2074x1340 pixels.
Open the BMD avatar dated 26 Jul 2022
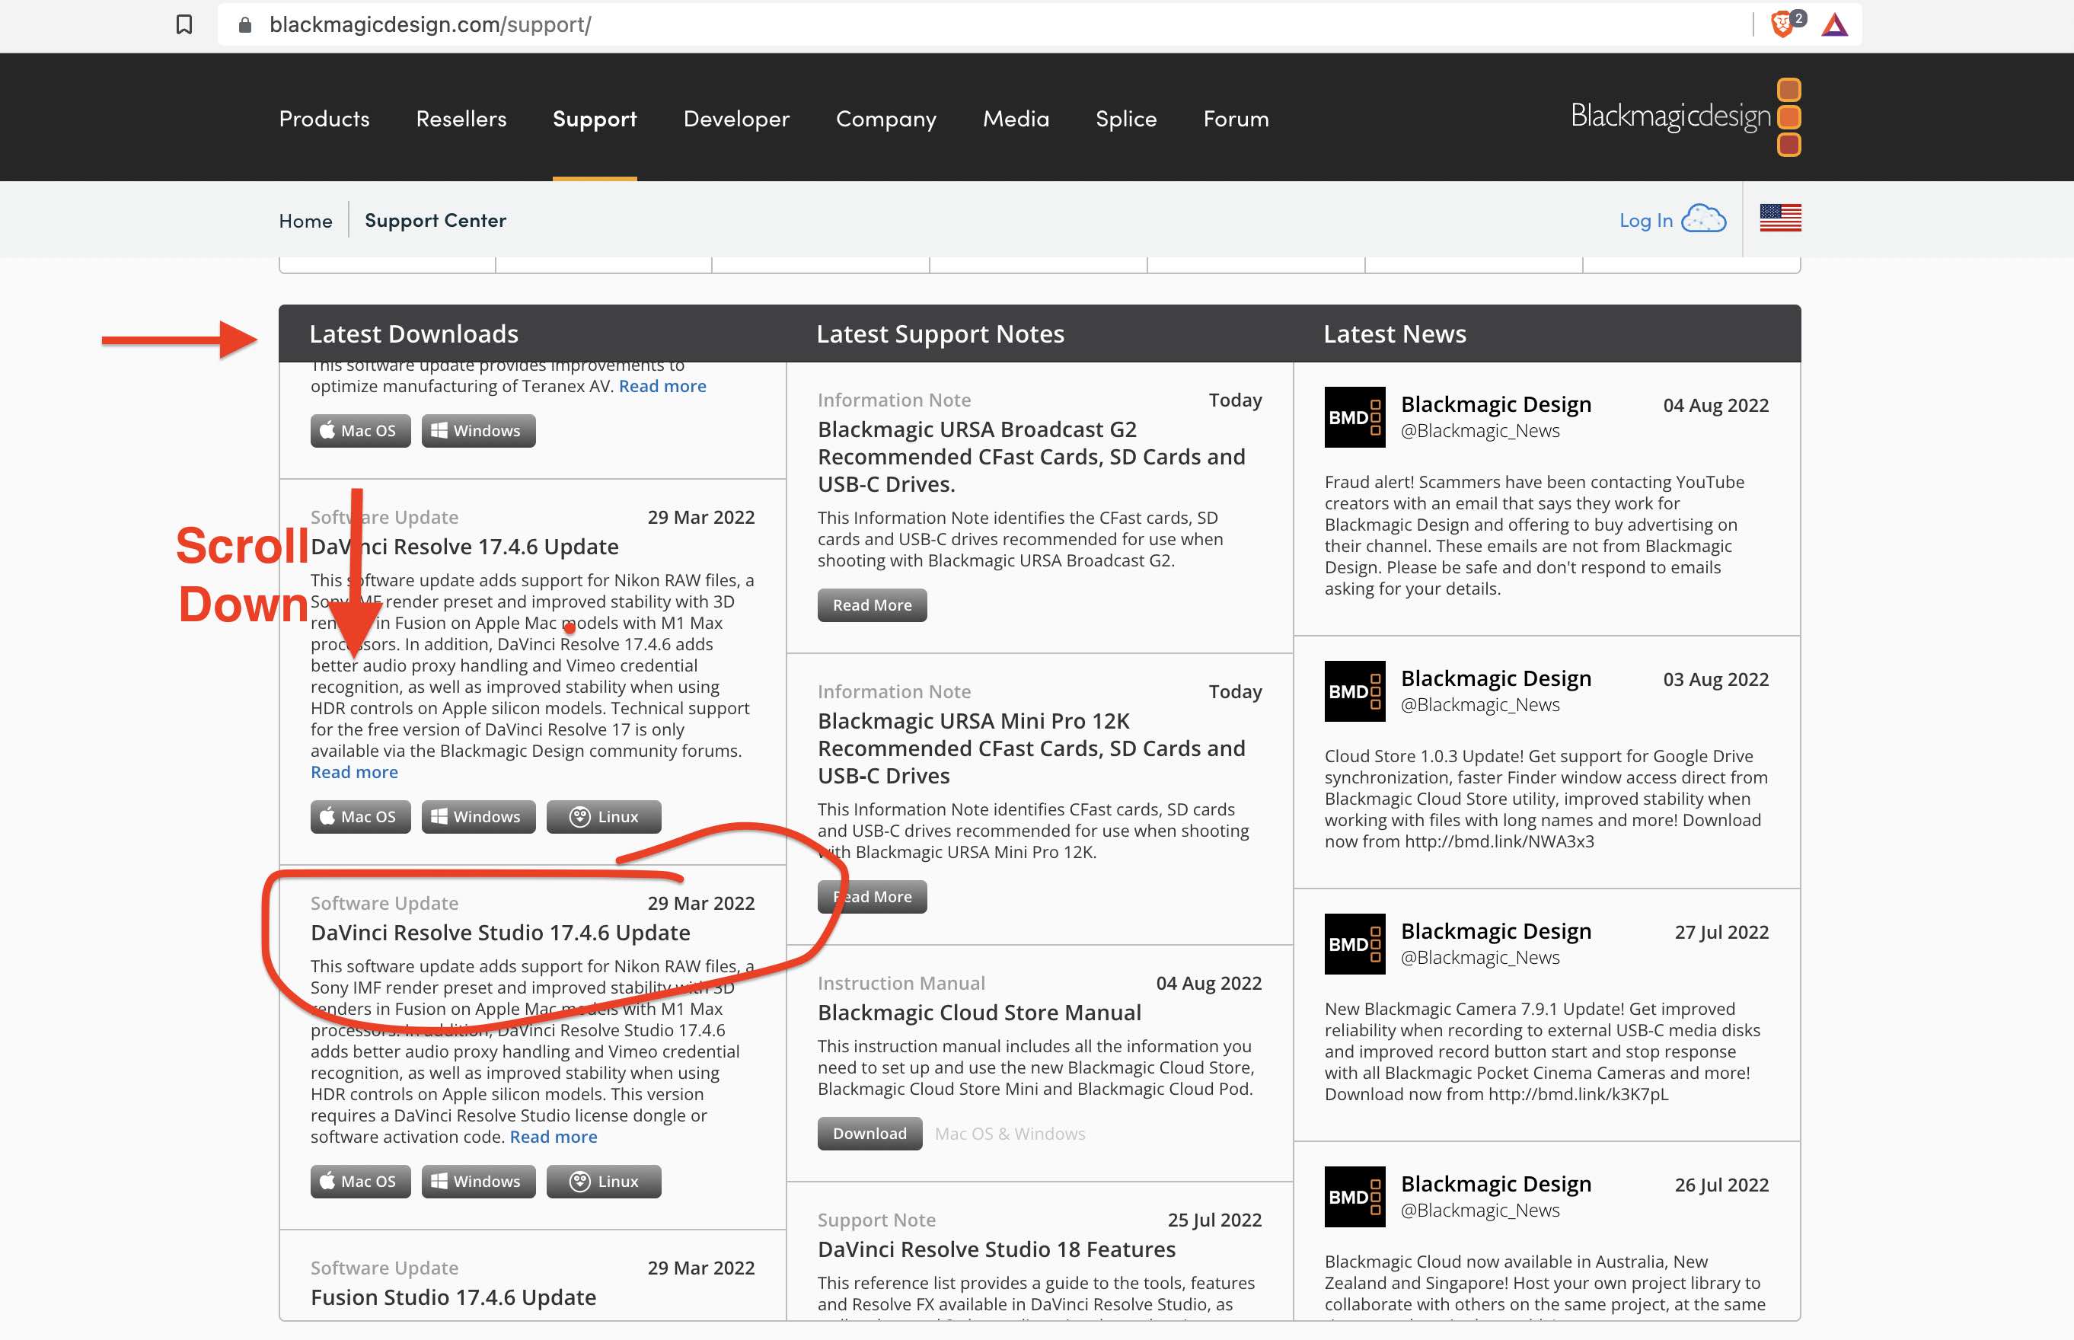click(x=1354, y=1196)
